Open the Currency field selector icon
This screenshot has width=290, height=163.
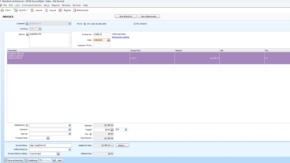coord(40,29)
